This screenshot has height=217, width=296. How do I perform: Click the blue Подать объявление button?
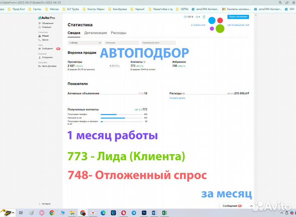coord(238,17)
